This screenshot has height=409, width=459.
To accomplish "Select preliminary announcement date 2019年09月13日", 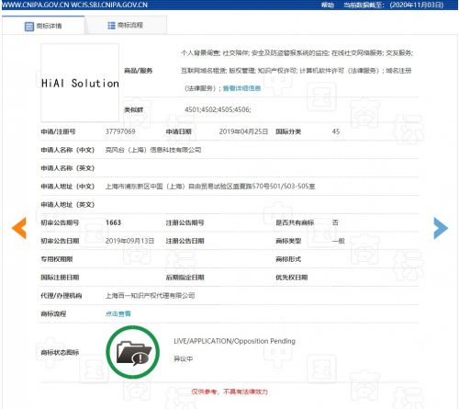I will pos(129,241).
